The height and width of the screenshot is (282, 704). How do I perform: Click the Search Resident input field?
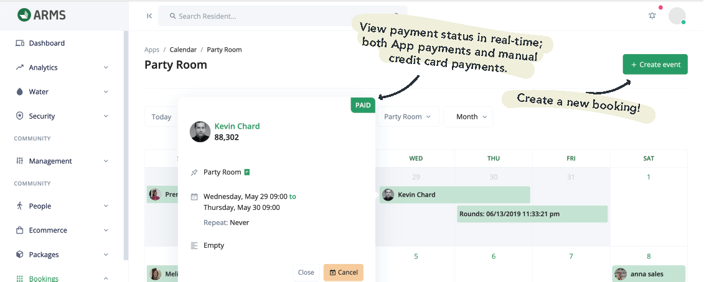[x=283, y=16]
